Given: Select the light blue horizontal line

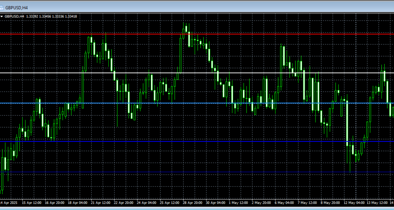Looking at the screenshot, I should pyautogui.click(x=197, y=103).
